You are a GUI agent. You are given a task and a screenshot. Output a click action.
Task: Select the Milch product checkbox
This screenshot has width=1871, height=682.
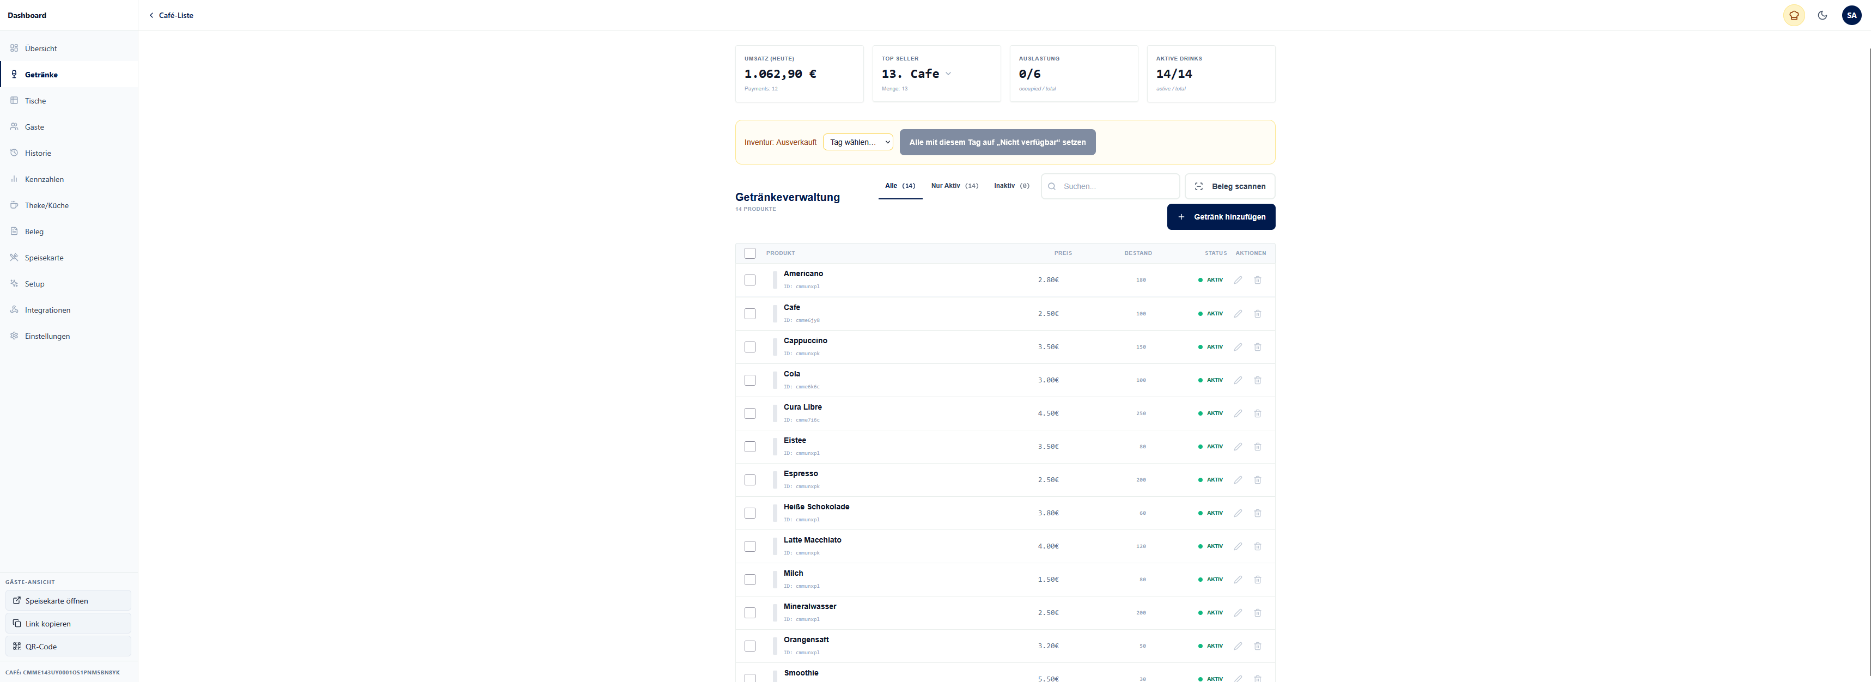(749, 580)
